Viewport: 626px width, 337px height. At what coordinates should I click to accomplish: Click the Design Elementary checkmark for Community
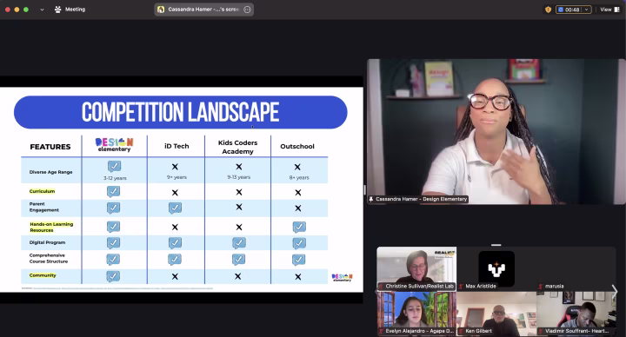pyautogui.click(x=113, y=276)
